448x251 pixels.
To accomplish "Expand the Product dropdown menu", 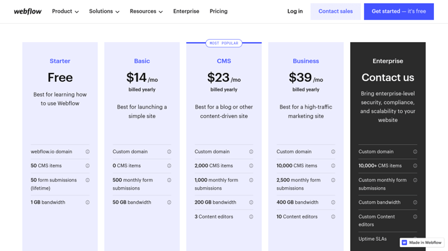I will click(65, 11).
